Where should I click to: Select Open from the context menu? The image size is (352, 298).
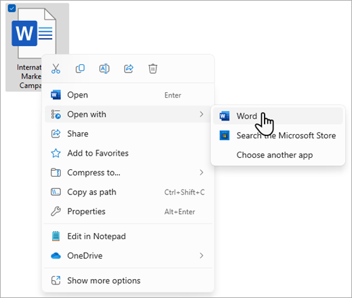128,95
